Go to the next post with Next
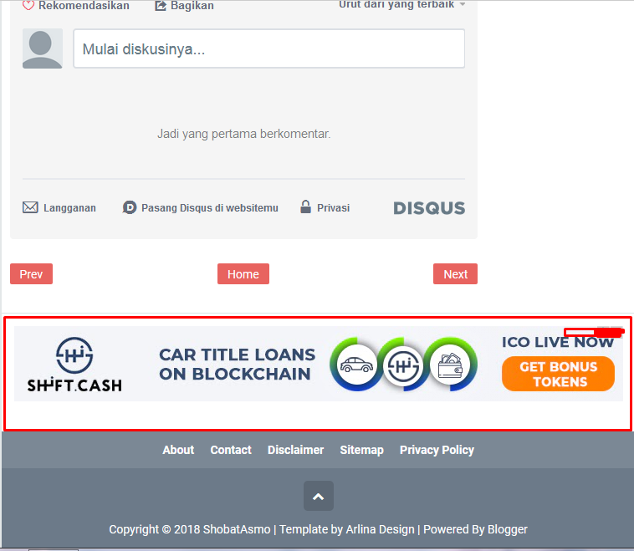The image size is (634, 551). [455, 274]
